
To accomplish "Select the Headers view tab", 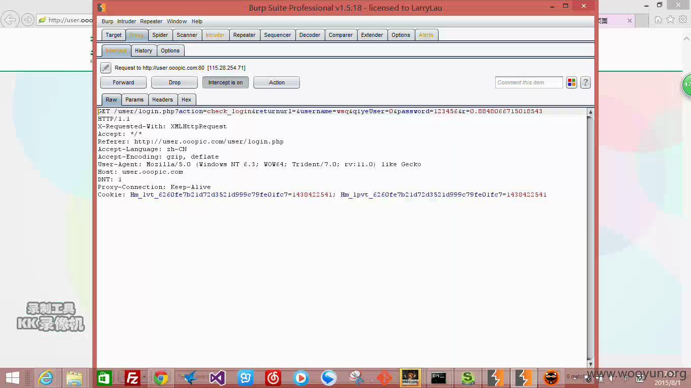I will [162, 100].
